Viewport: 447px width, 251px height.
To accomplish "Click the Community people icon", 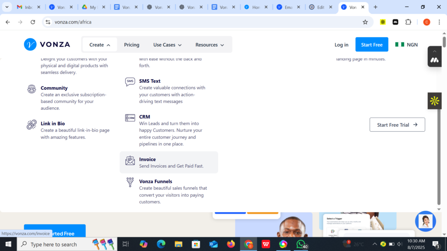I will [x=31, y=89].
